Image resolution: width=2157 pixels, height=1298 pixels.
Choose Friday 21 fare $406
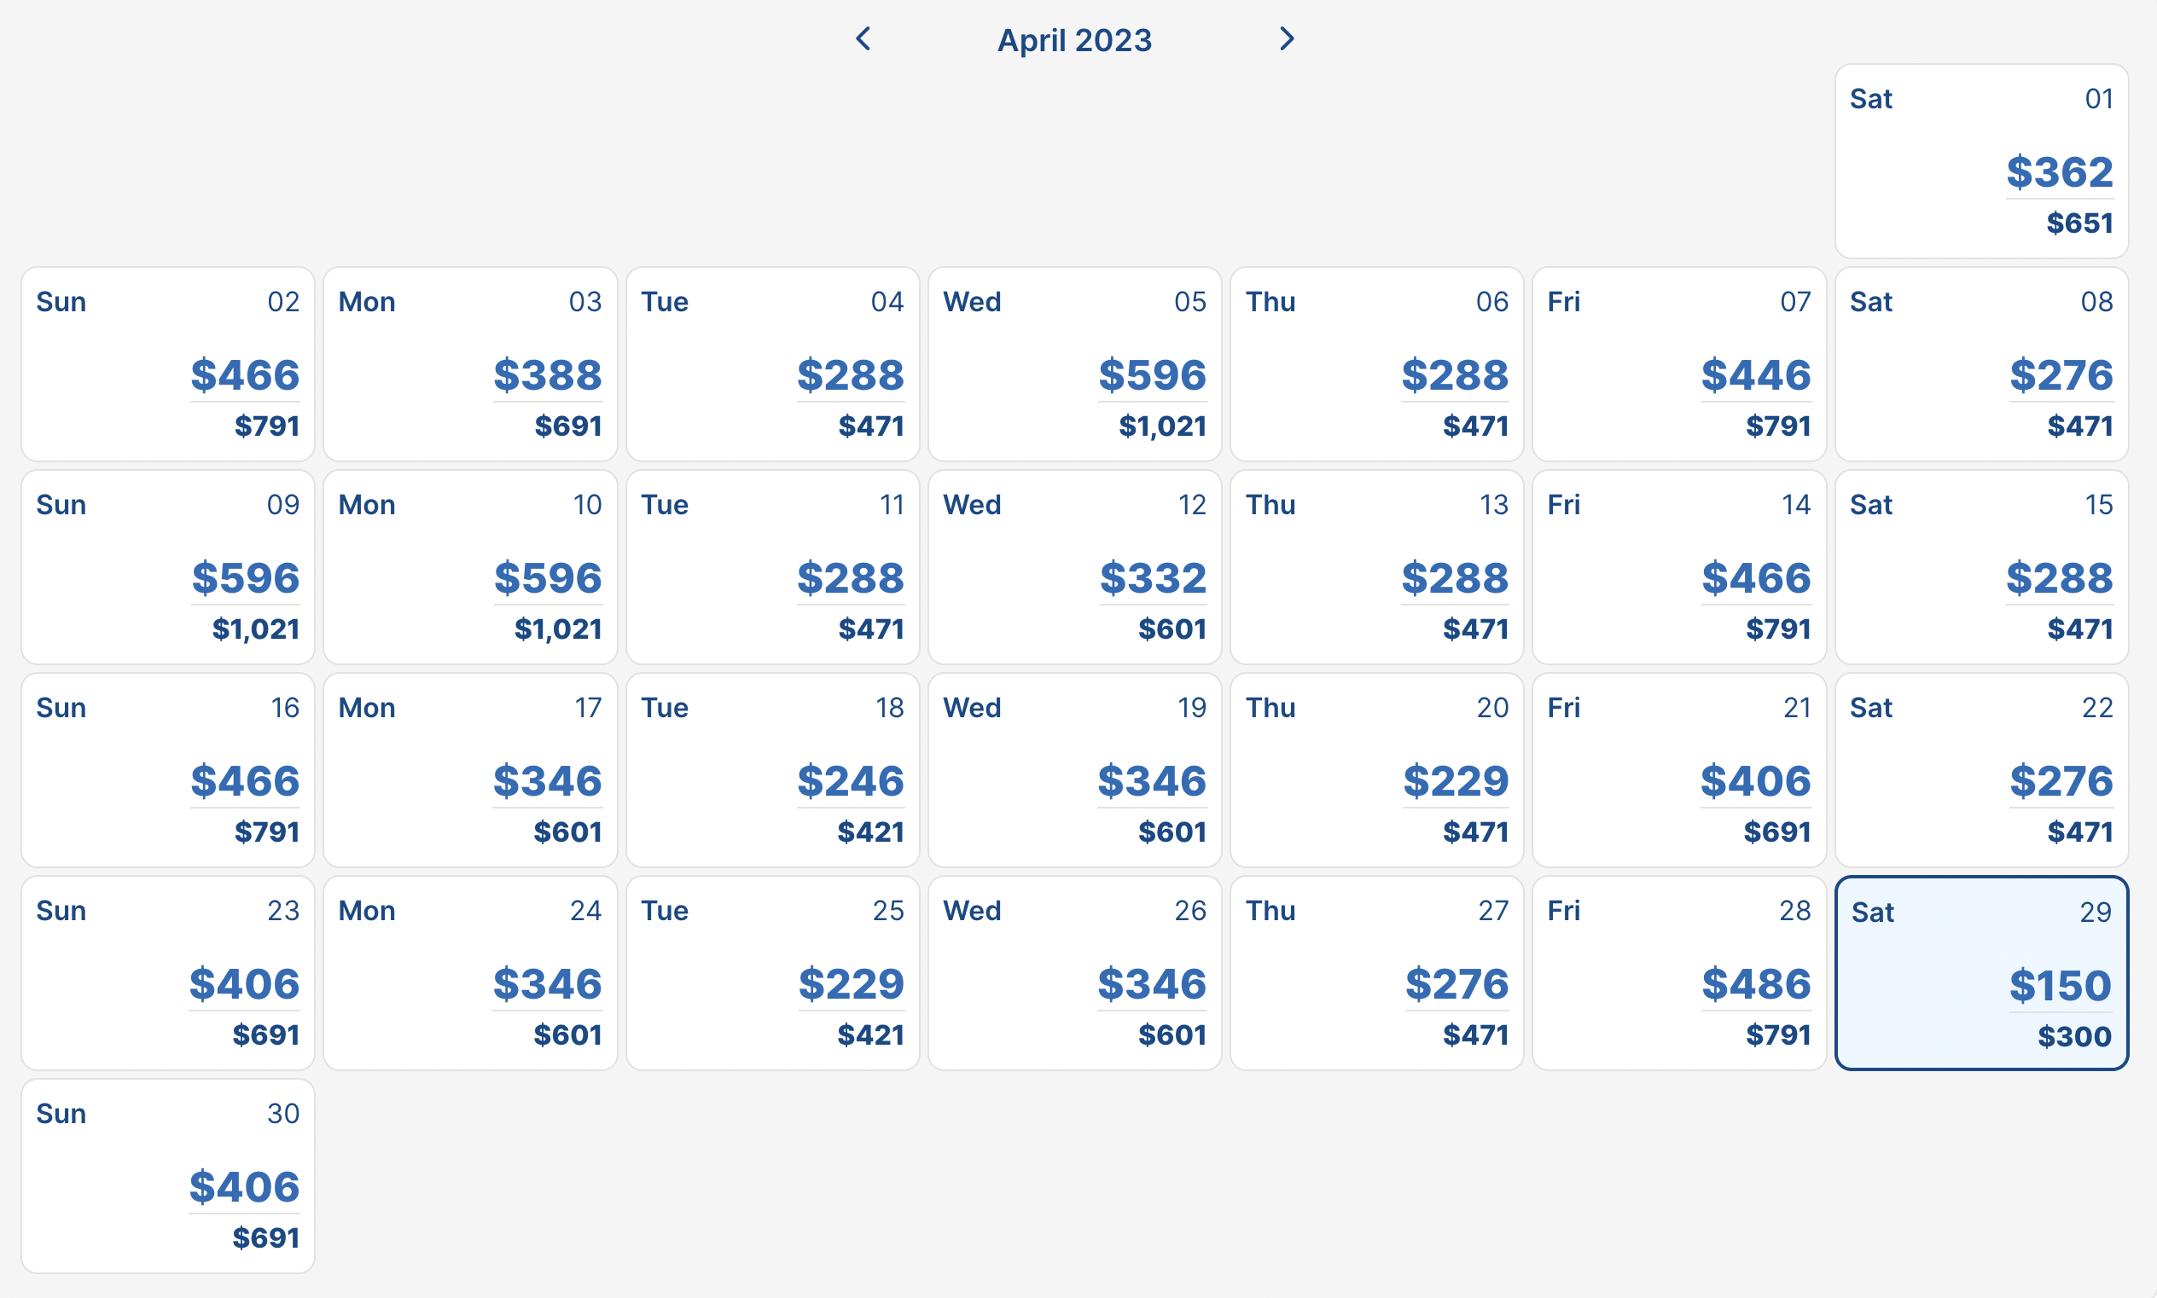1678,770
